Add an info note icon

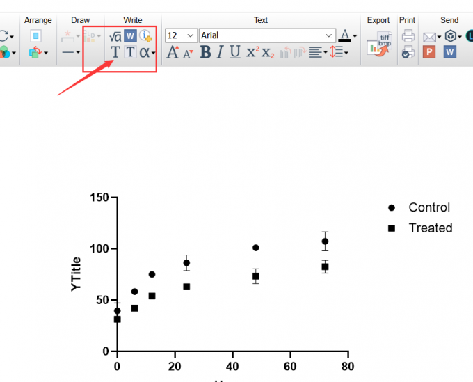click(145, 36)
